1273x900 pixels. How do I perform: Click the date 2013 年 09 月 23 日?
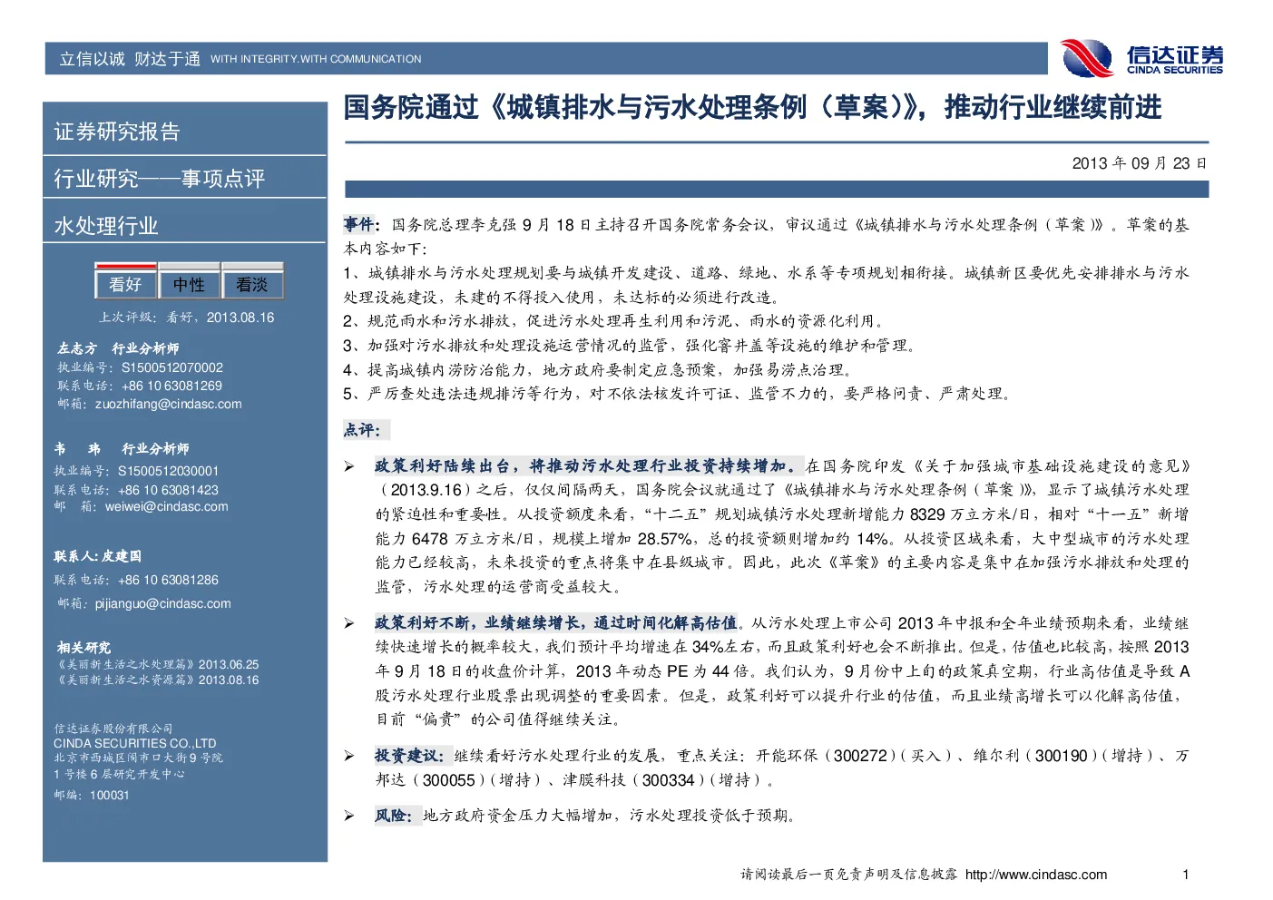click(1140, 163)
